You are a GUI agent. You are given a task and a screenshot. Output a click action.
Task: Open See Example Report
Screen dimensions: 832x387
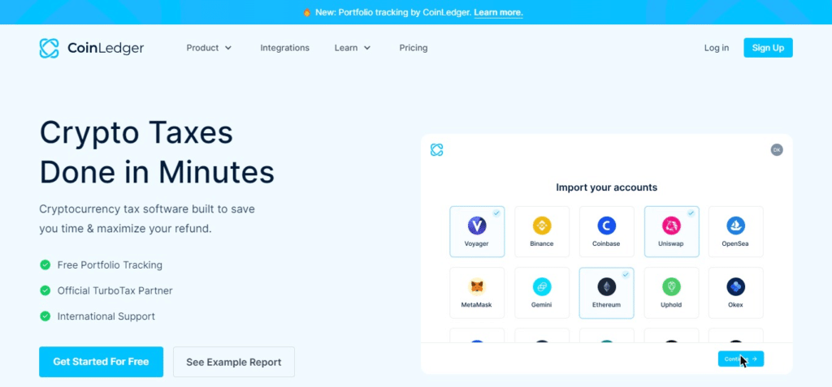tap(233, 362)
